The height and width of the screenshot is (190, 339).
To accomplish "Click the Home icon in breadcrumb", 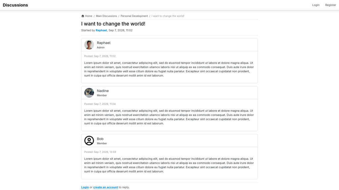I will (x=82, y=16).
